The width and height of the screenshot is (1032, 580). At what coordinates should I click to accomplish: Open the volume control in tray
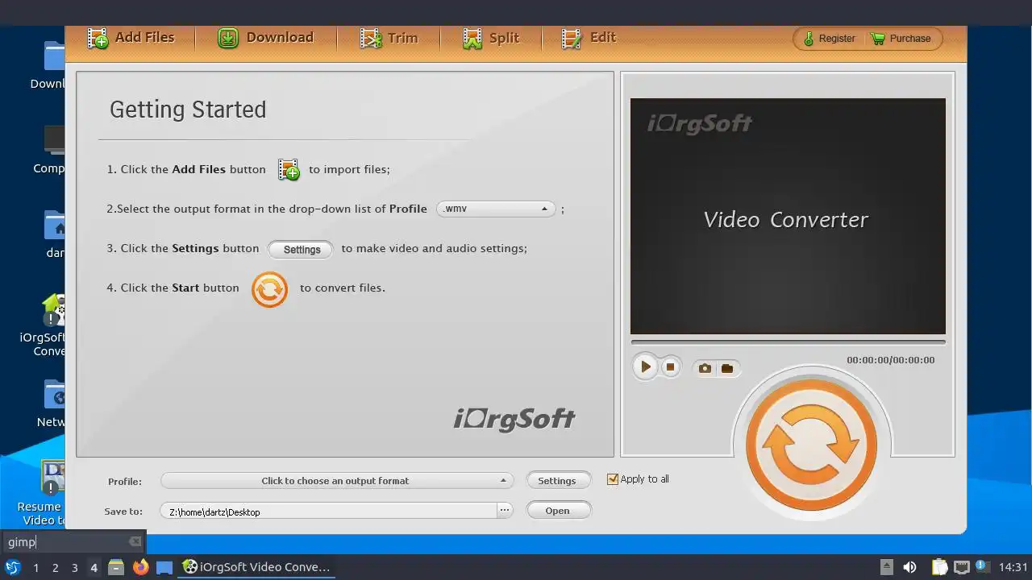coord(910,567)
